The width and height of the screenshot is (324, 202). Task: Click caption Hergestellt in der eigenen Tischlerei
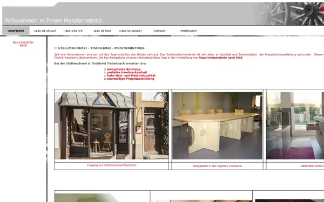(x=218, y=166)
